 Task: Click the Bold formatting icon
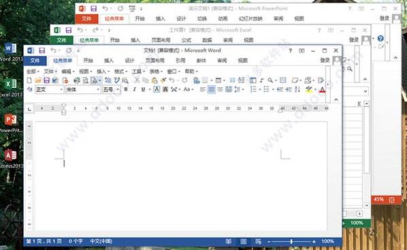click(x=126, y=89)
